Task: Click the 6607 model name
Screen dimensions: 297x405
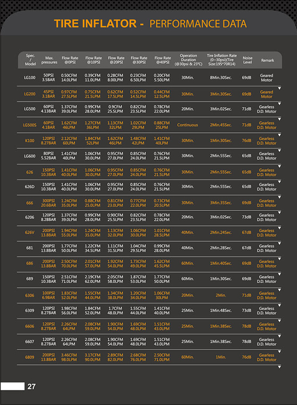Action: pos(30,342)
